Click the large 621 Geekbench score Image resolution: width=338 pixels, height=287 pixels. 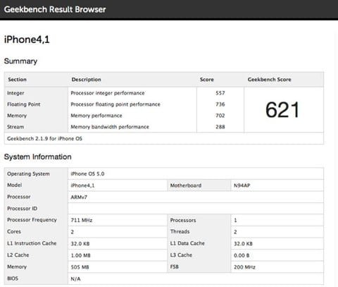point(282,110)
